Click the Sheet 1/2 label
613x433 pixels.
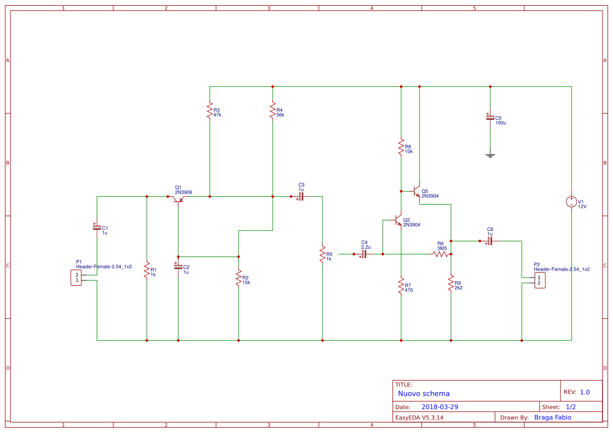572,406
